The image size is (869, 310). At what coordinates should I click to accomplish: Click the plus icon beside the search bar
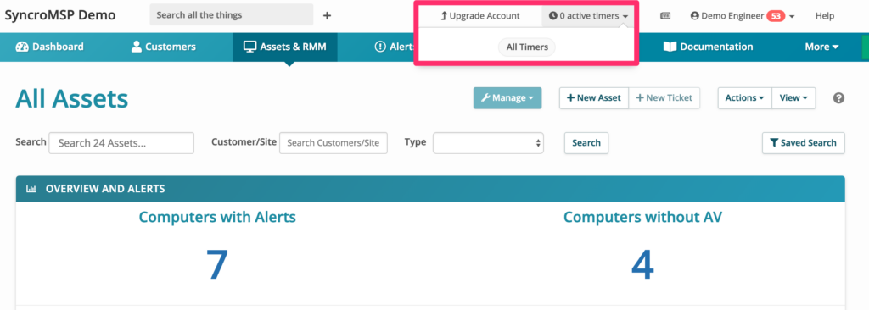pyautogui.click(x=327, y=15)
